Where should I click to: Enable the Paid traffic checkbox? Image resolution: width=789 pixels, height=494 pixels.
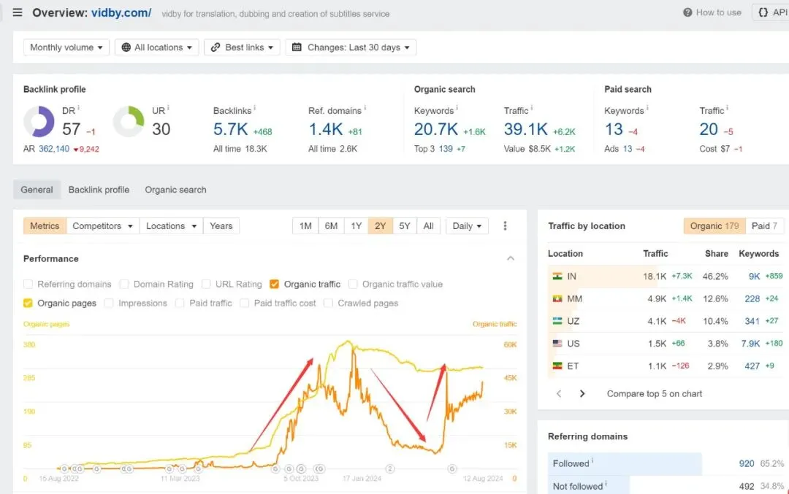click(x=180, y=303)
